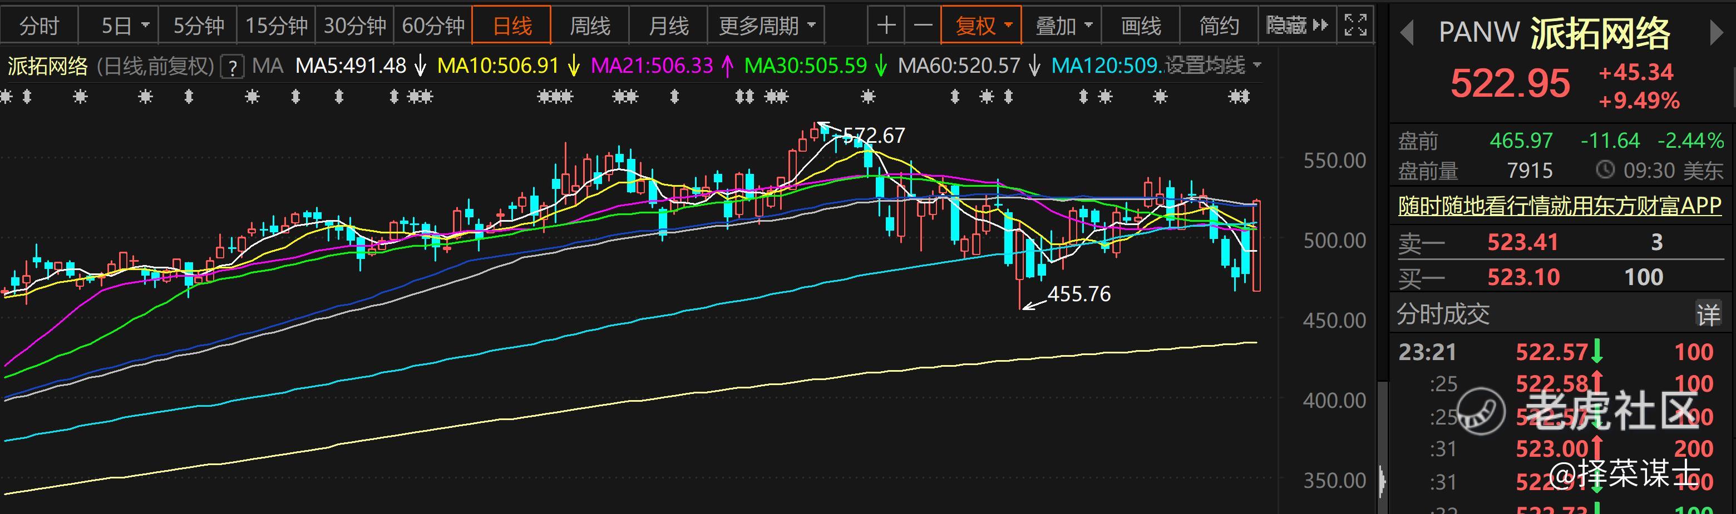Screen dimensions: 1736x514
Task: Open the 复权 adjustment dropdown
Action: tap(981, 26)
